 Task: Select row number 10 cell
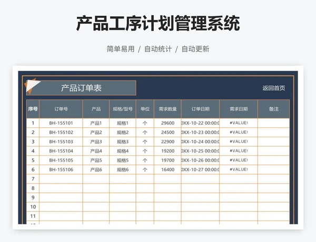[33, 207]
